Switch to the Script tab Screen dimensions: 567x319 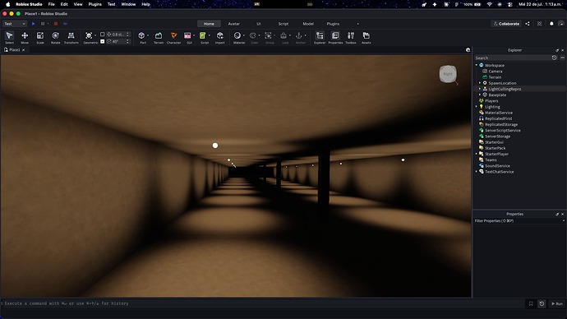[283, 24]
